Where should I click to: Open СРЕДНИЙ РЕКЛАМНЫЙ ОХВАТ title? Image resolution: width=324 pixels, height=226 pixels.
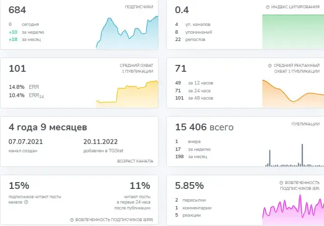coord(297,68)
